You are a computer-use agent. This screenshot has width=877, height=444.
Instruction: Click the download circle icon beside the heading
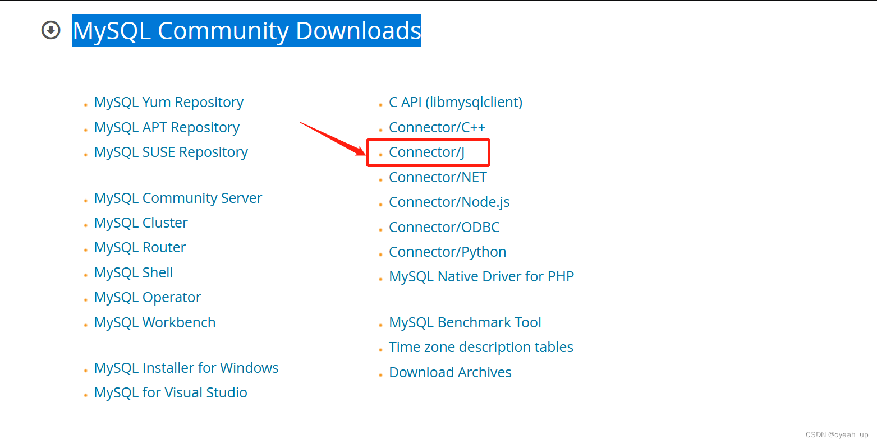tap(51, 30)
